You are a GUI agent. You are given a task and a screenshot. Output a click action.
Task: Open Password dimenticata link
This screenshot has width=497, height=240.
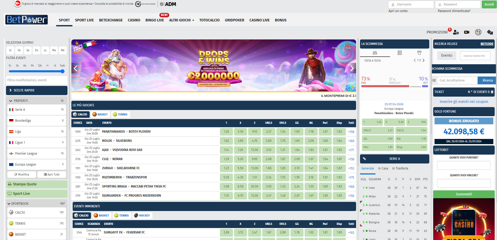point(454,11)
